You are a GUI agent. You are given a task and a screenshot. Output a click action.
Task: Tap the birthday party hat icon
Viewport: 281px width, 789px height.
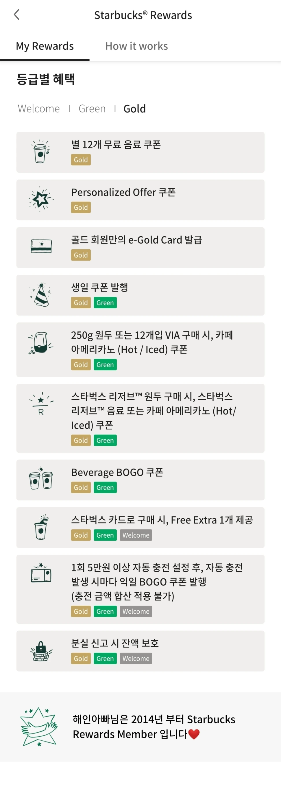[x=41, y=295]
